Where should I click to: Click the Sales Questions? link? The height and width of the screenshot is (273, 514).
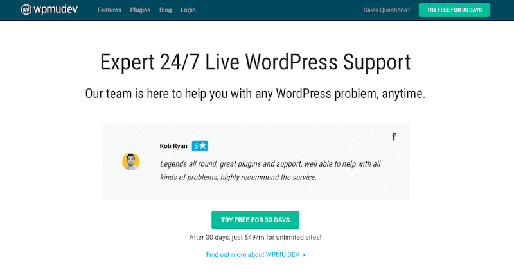tap(387, 10)
